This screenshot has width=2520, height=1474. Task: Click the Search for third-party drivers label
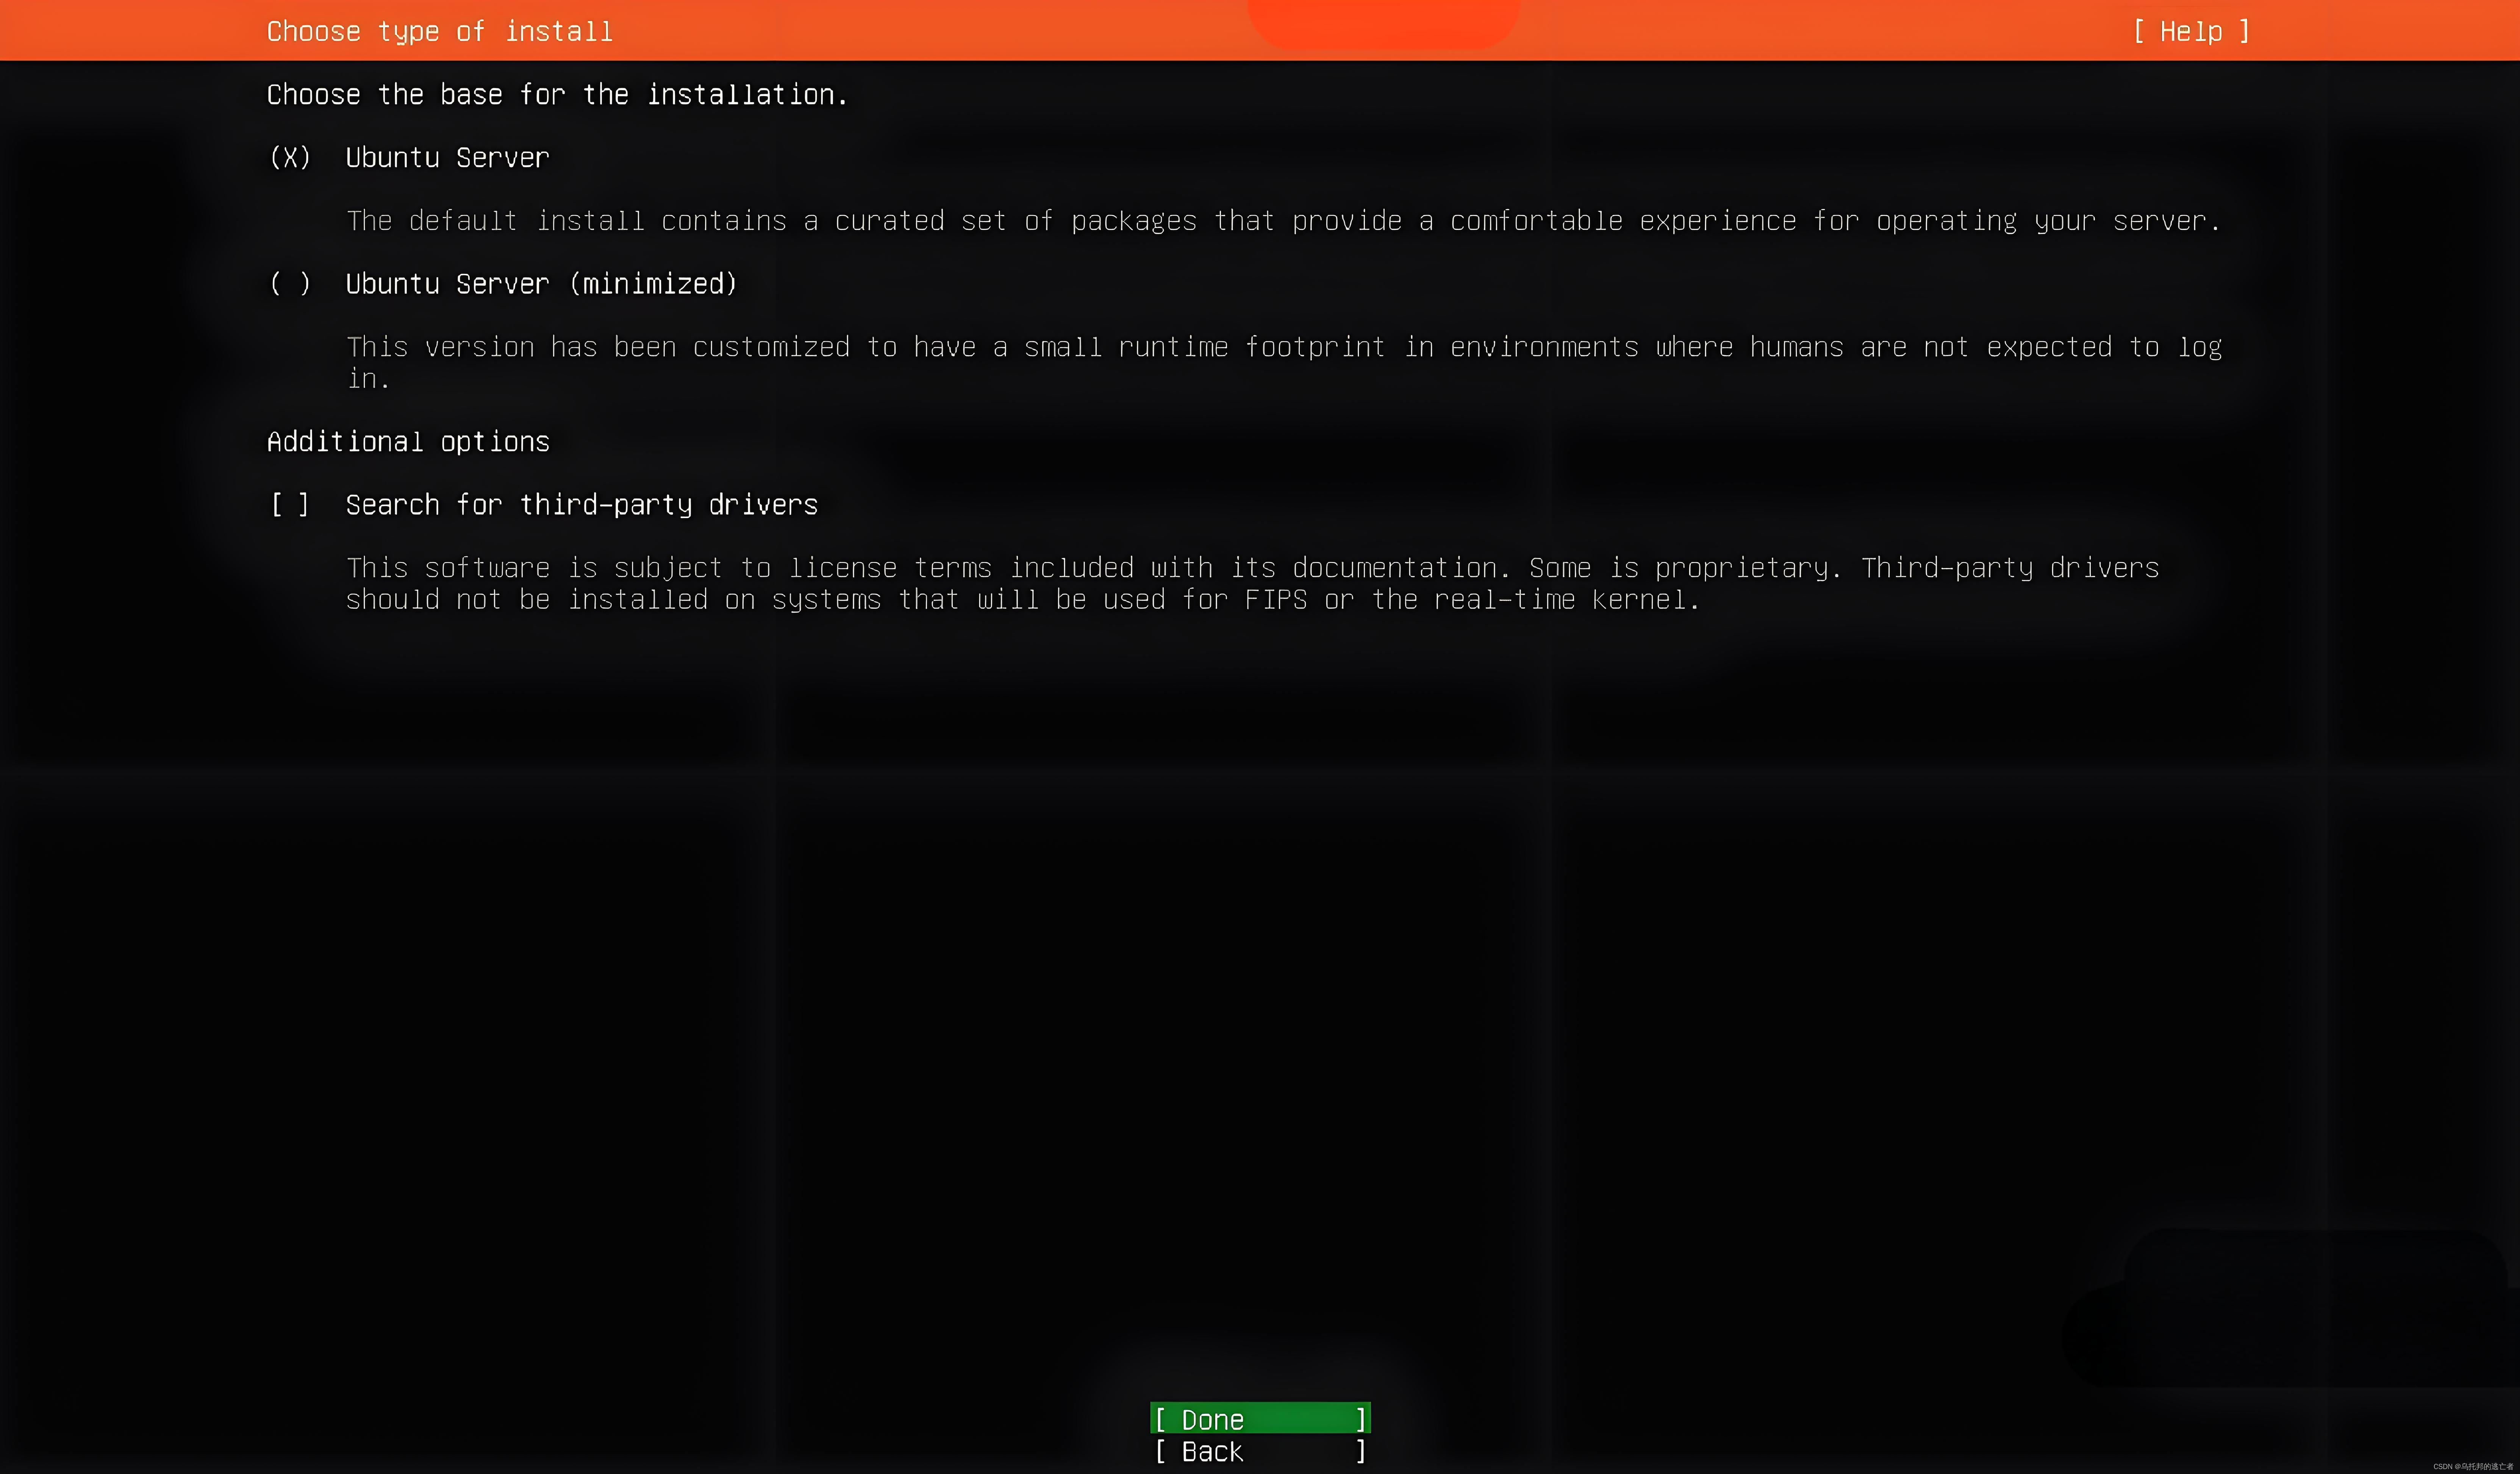pyautogui.click(x=581, y=505)
